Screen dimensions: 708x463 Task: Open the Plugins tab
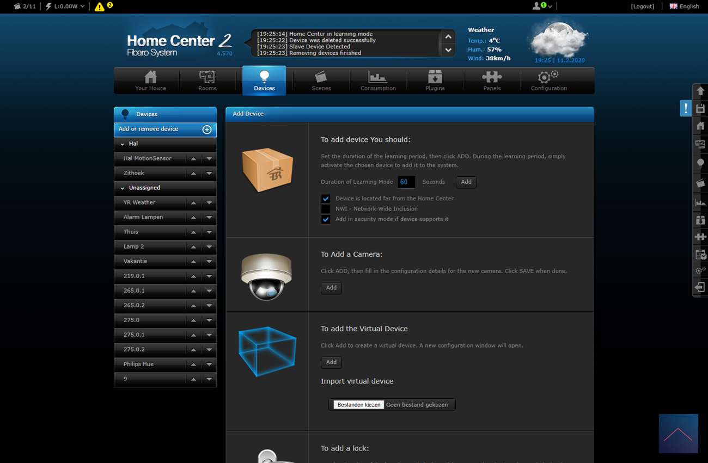tap(435, 81)
